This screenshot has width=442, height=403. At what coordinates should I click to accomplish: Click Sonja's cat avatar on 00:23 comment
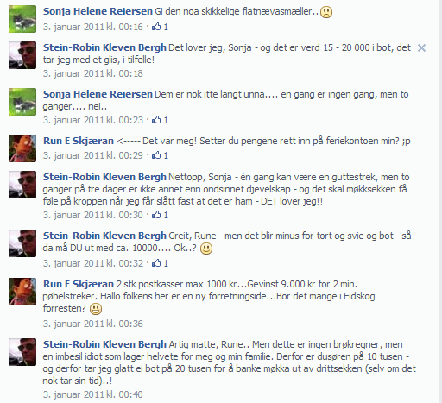(22, 102)
